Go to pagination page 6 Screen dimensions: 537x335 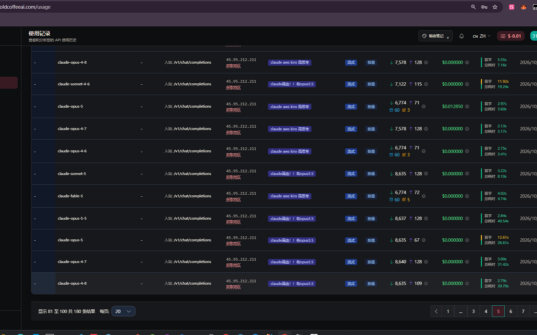pos(511,311)
